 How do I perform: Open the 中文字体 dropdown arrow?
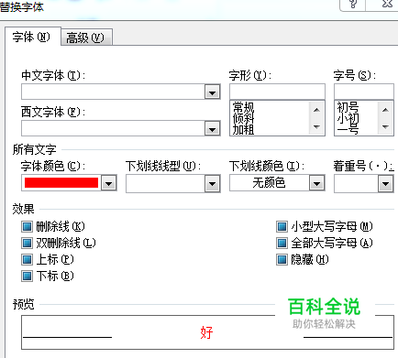pos(213,92)
